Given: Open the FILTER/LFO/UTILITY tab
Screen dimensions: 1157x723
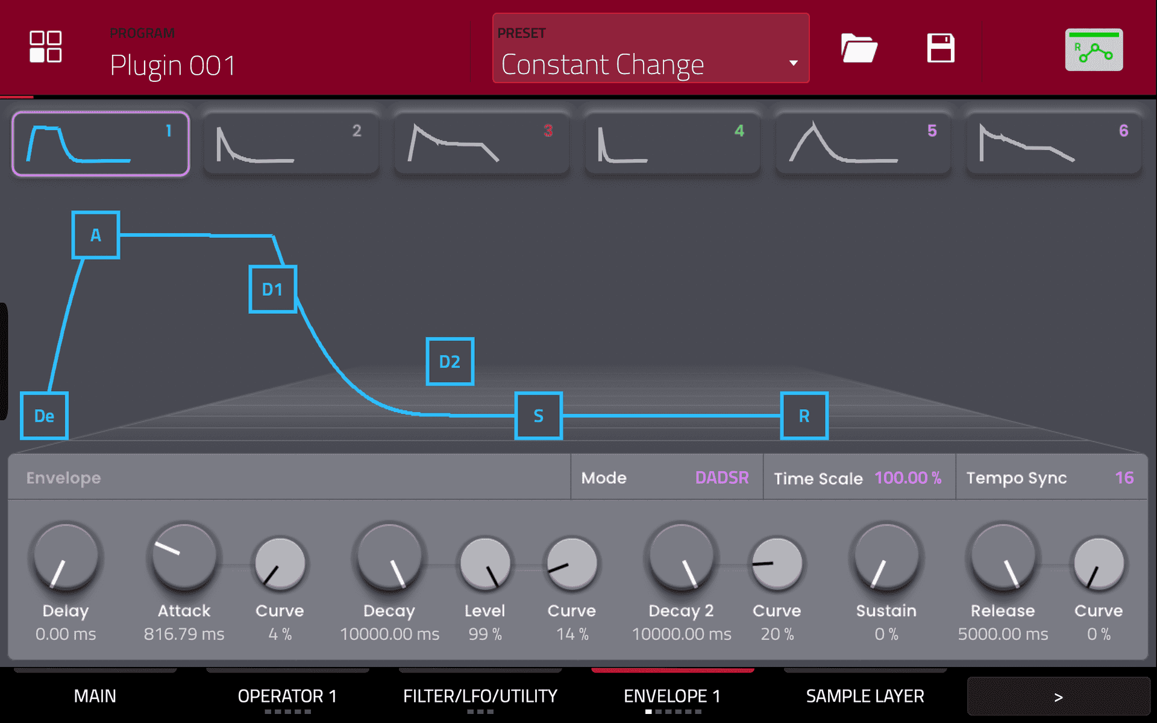Looking at the screenshot, I should [480, 696].
